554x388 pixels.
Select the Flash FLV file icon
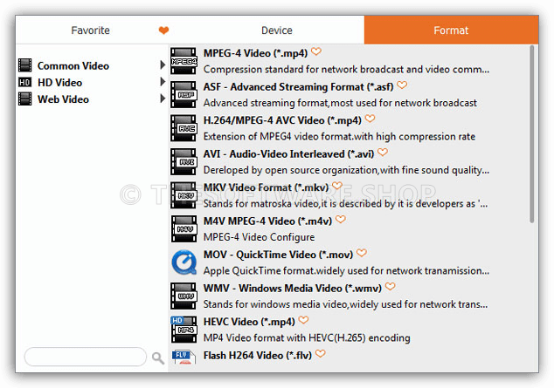click(x=184, y=357)
